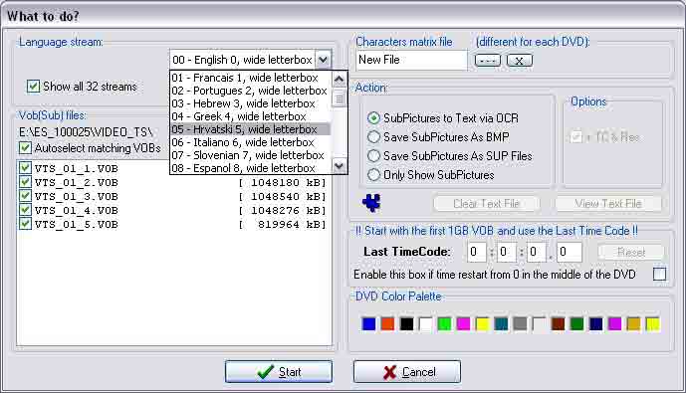Viewport: 686px width, 393px height.
Task: Click the 00 - English 0 combo box text
Action: [x=242, y=60]
